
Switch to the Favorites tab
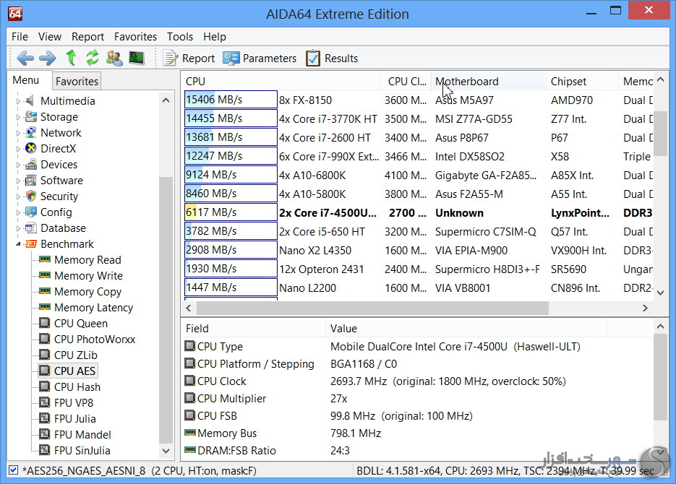(77, 82)
